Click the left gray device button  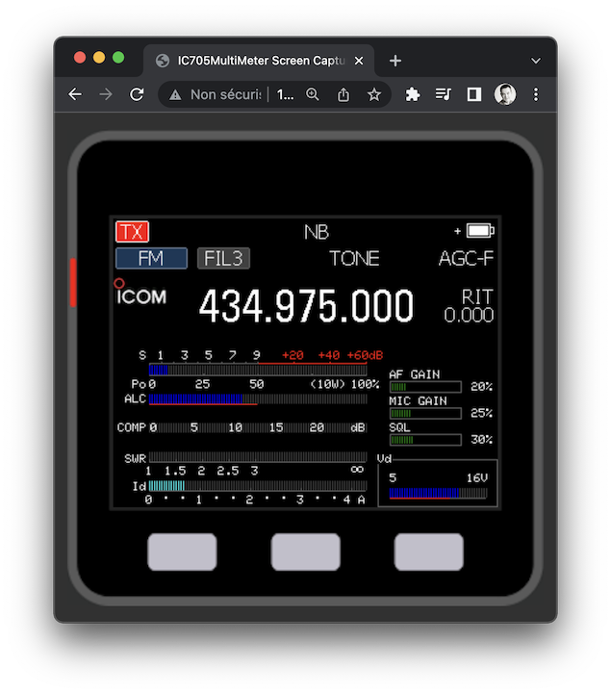pyautogui.click(x=182, y=552)
